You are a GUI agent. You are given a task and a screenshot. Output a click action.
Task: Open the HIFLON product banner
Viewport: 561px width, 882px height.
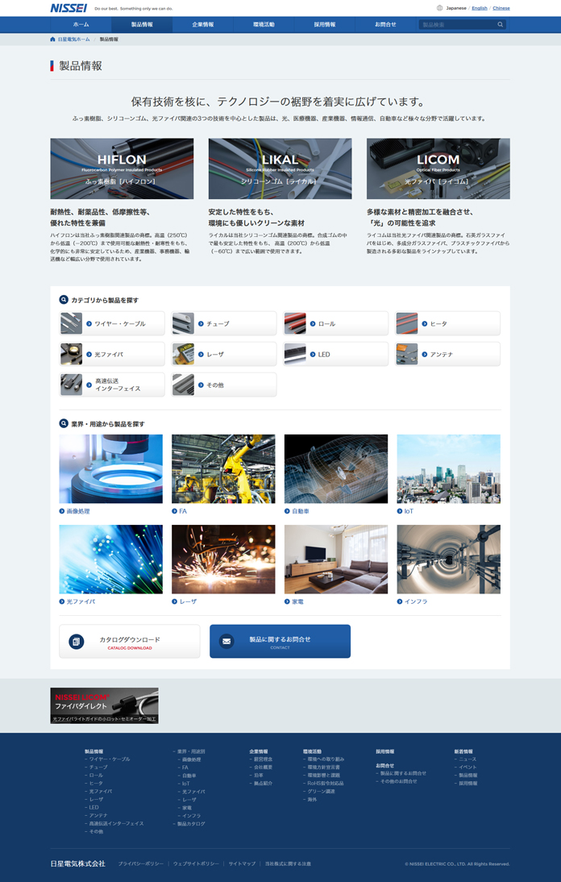point(122,168)
